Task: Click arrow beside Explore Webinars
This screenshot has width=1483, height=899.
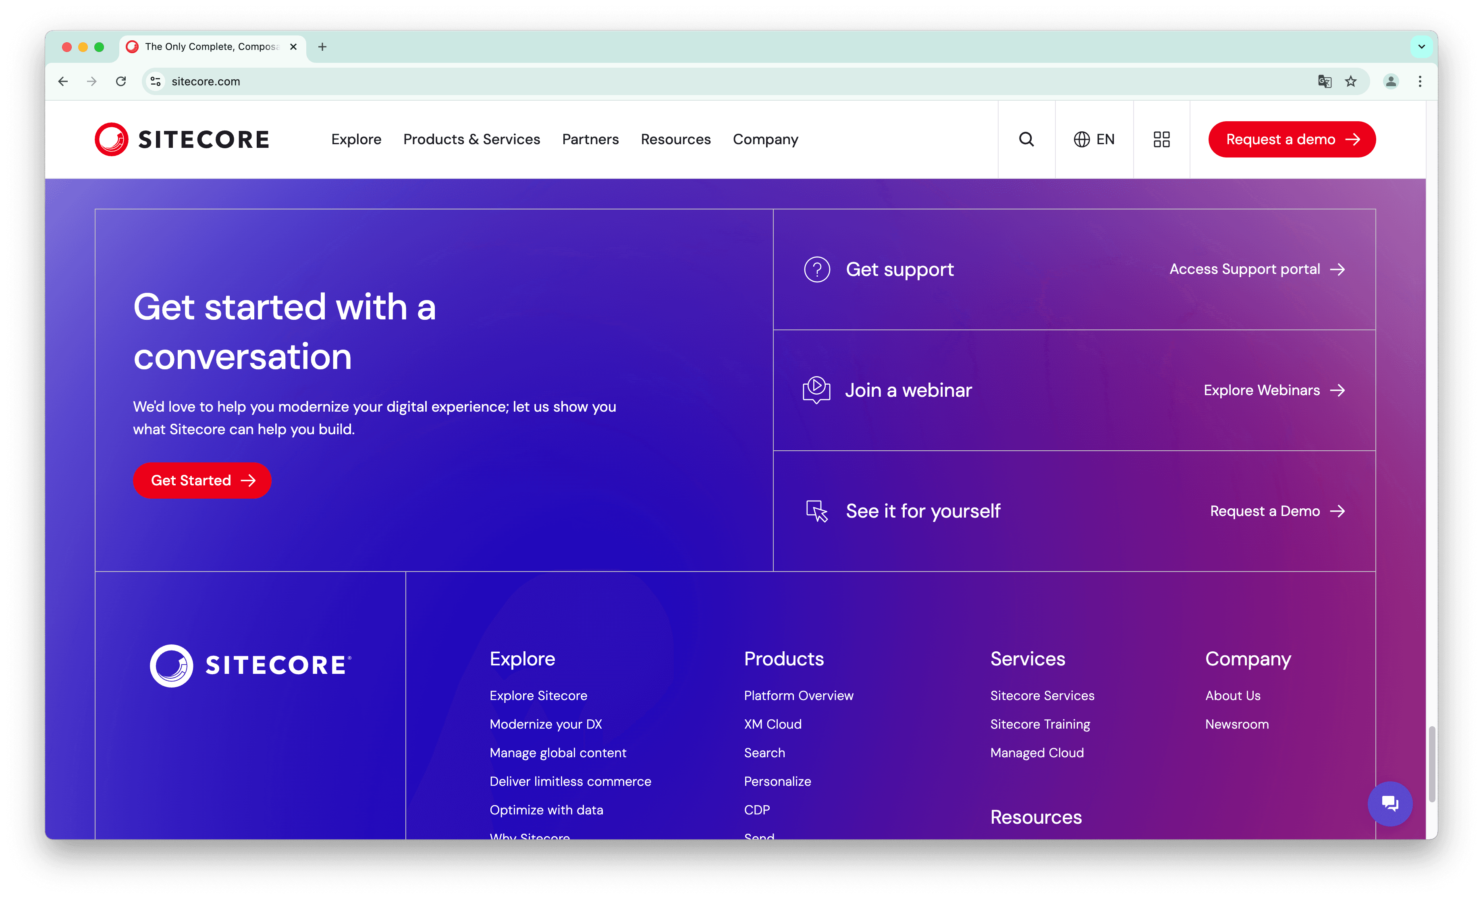Action: coord(1337,391)
